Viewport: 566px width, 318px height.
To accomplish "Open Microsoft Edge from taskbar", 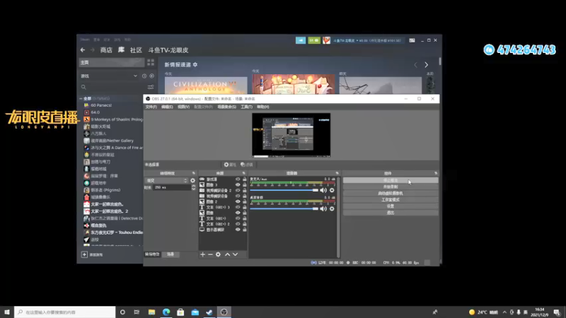I will pos(166,312).
